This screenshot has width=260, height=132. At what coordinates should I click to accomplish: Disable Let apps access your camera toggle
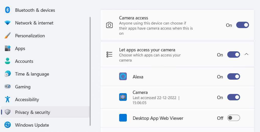point(234,54)
